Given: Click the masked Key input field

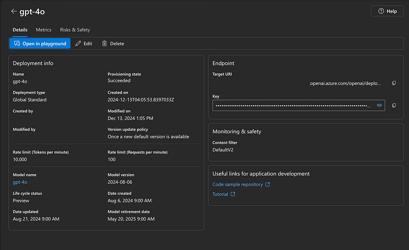Looking at the screenshot, I should (x=299, y=105).
